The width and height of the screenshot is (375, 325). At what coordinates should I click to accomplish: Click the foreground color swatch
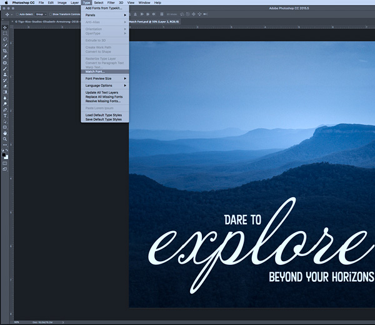coord(4,155)
